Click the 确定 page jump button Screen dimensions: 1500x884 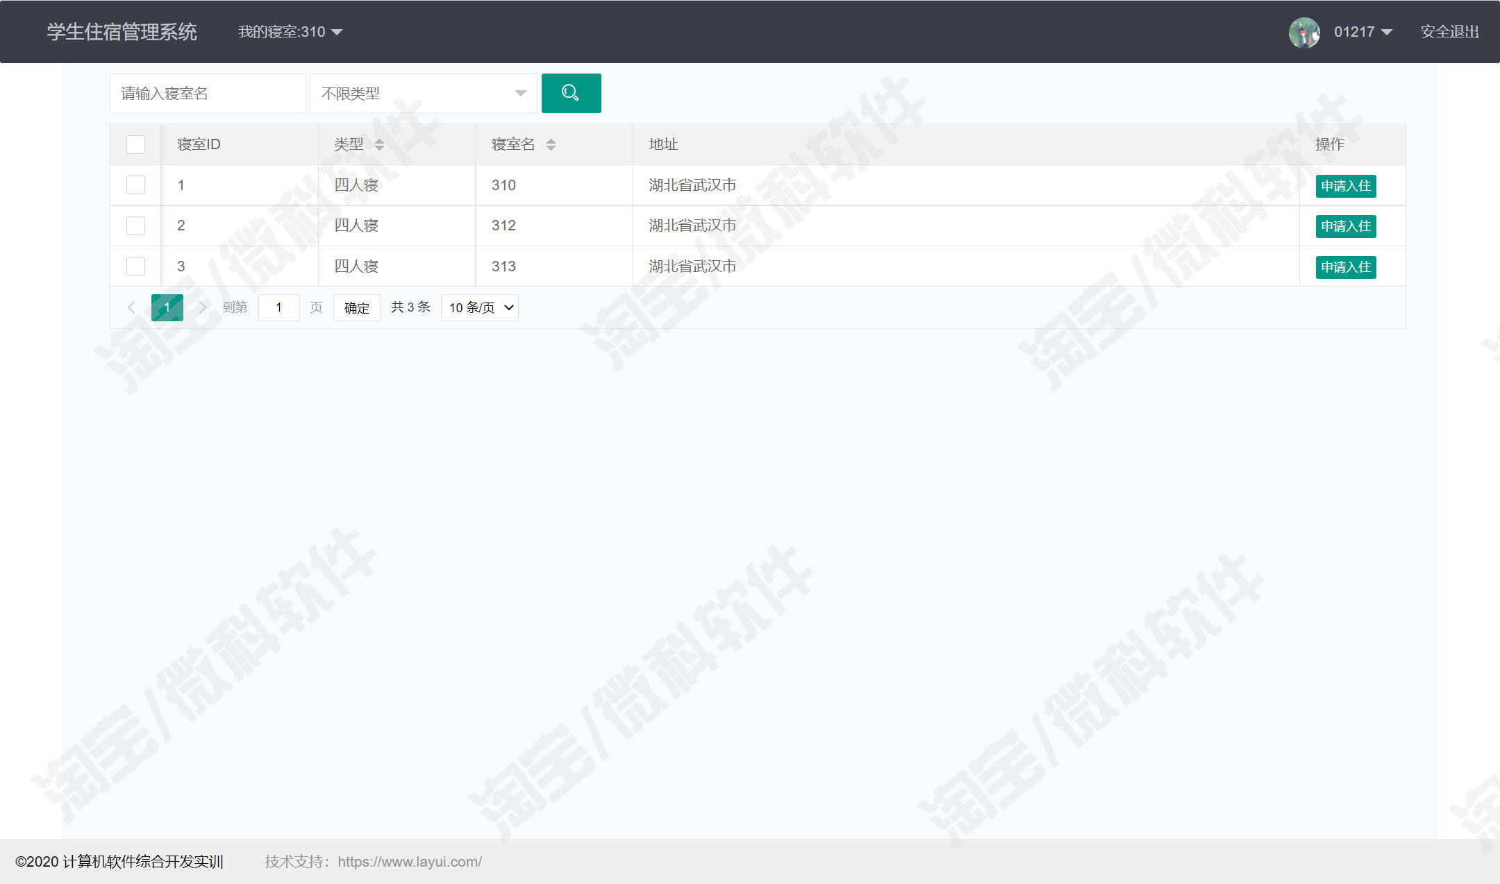pos(357,307)
